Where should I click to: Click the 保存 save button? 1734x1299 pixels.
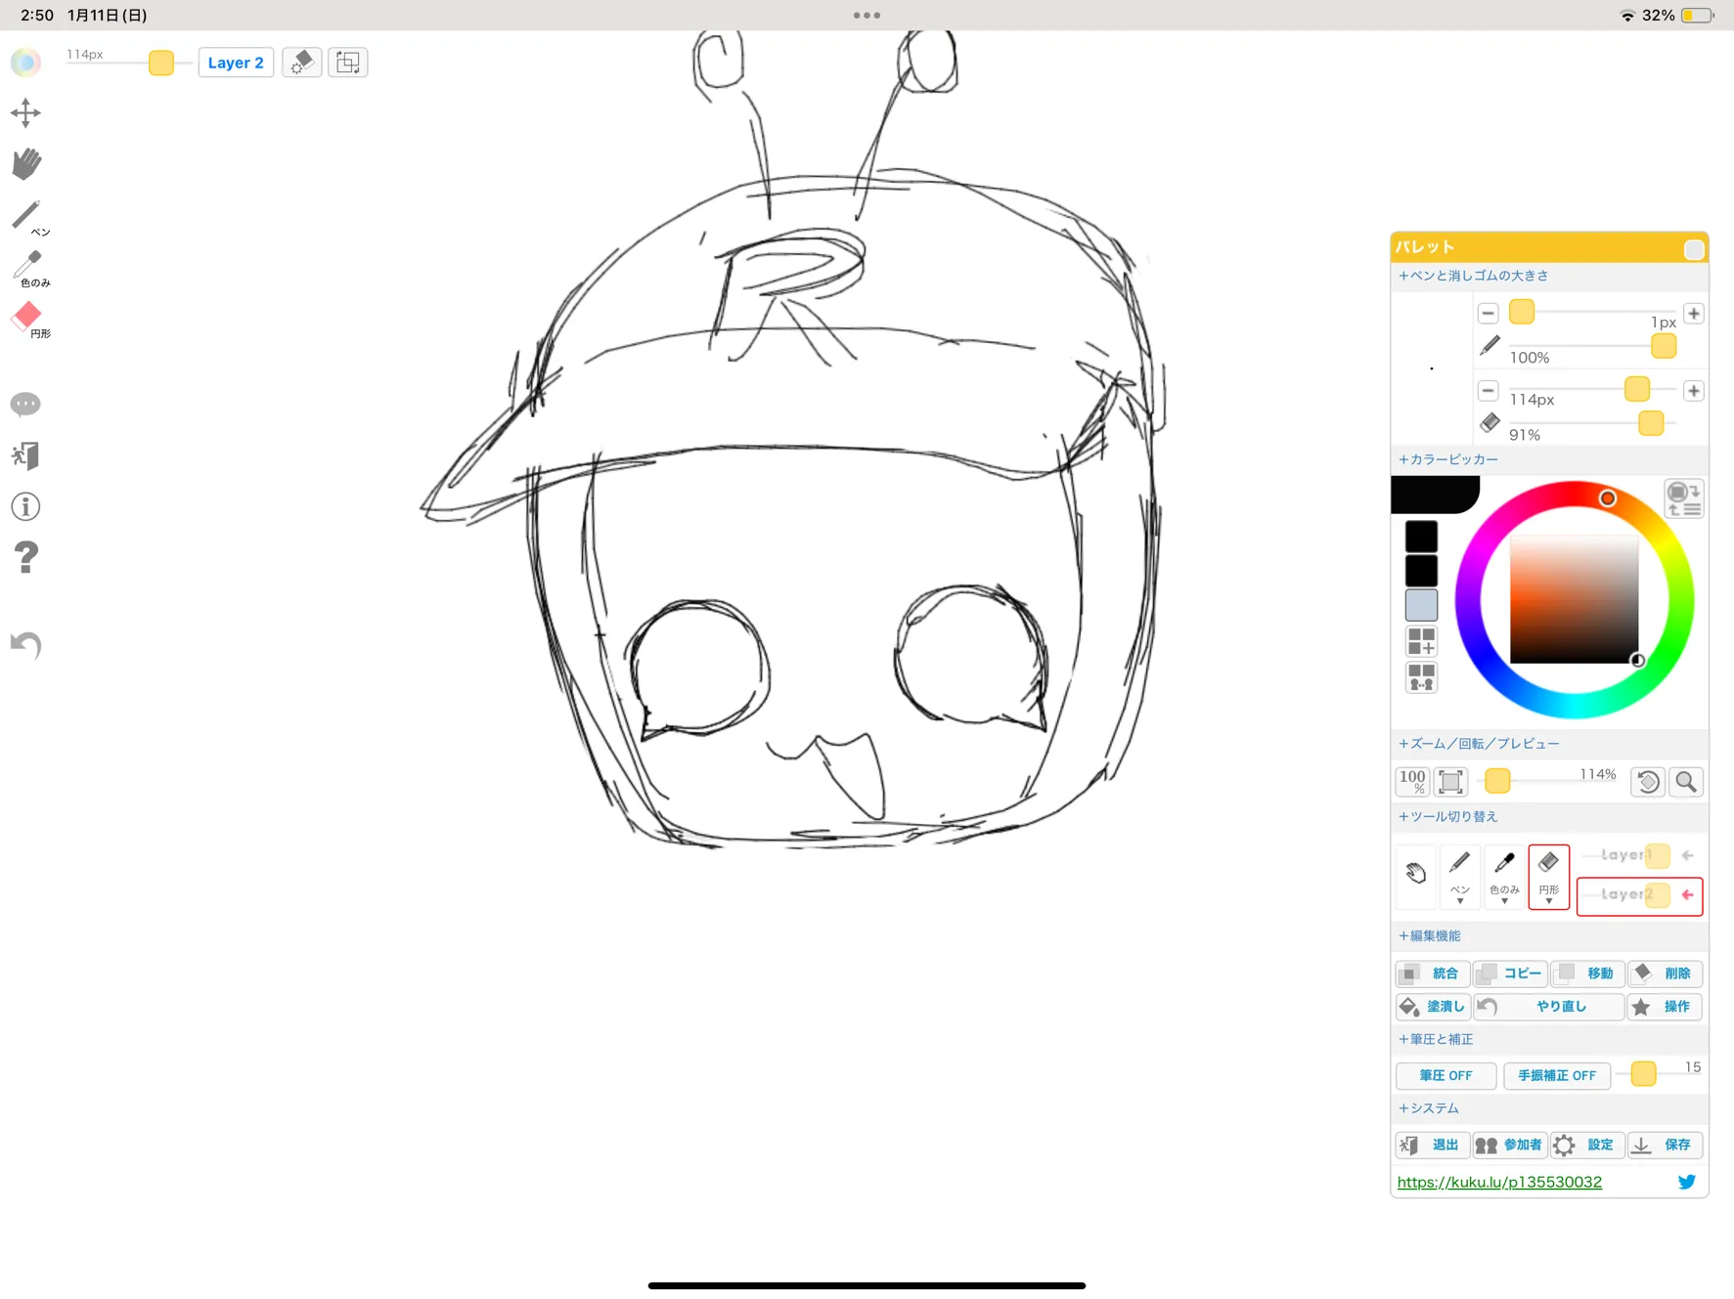pos(1665,1146)
